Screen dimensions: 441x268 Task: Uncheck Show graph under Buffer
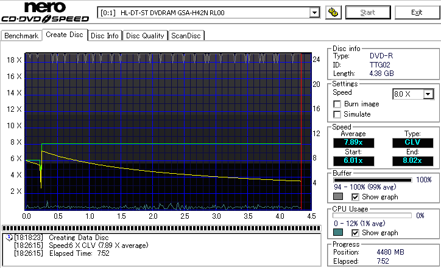tap(355, 197)
